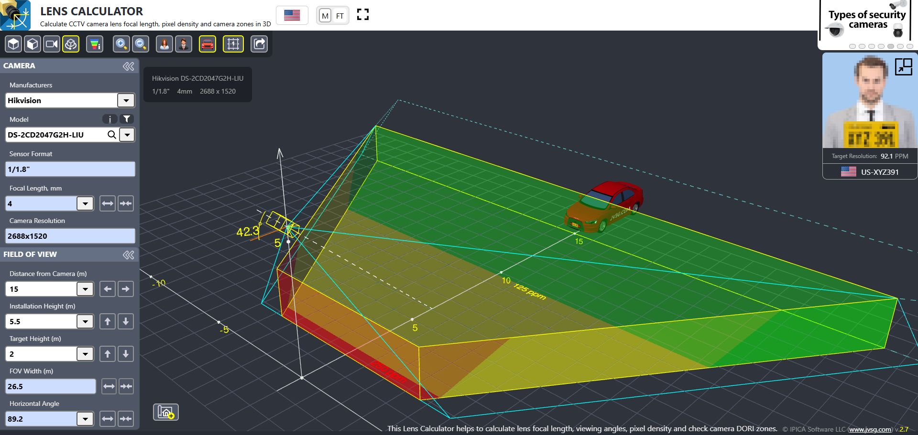Open the Installation Height dropdown arrow
The width and height of the screenshot is (918, 435).
click(x=85, y=322)
